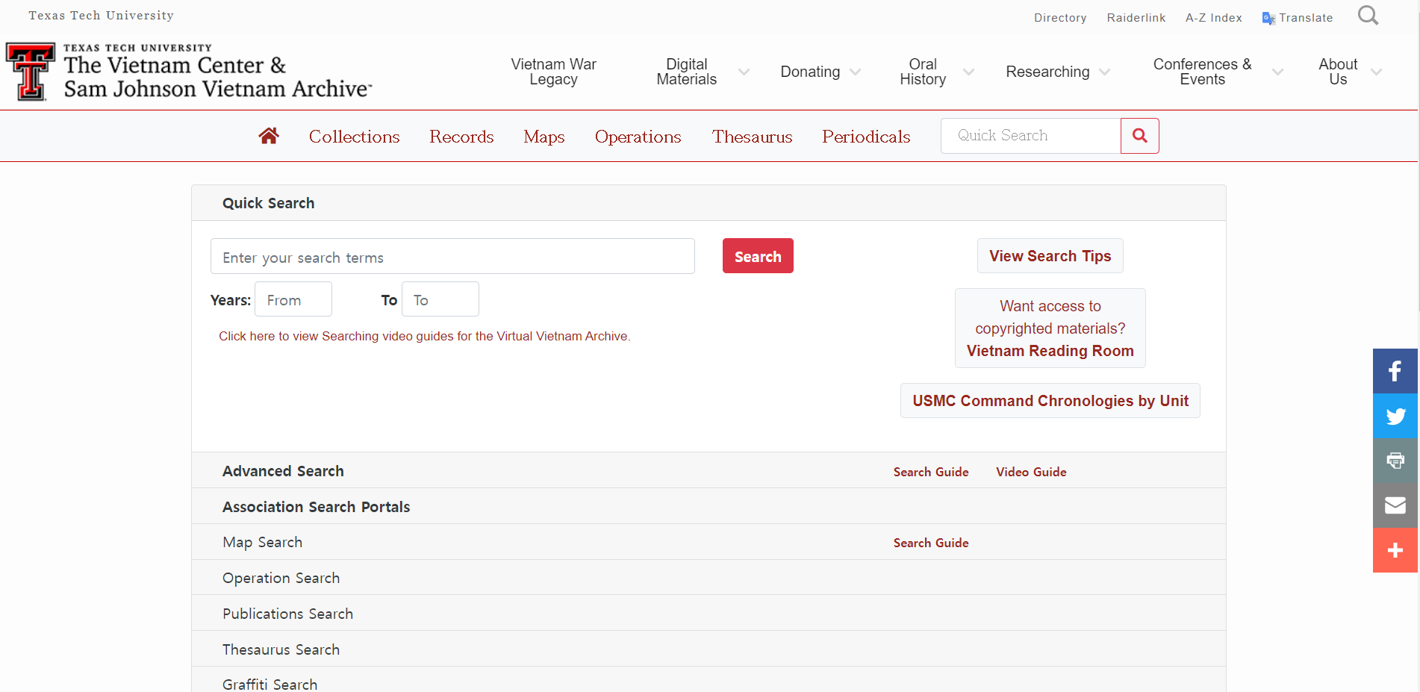Share page via Facebook icon
1420x692 pixels.
click(1395, 371)
